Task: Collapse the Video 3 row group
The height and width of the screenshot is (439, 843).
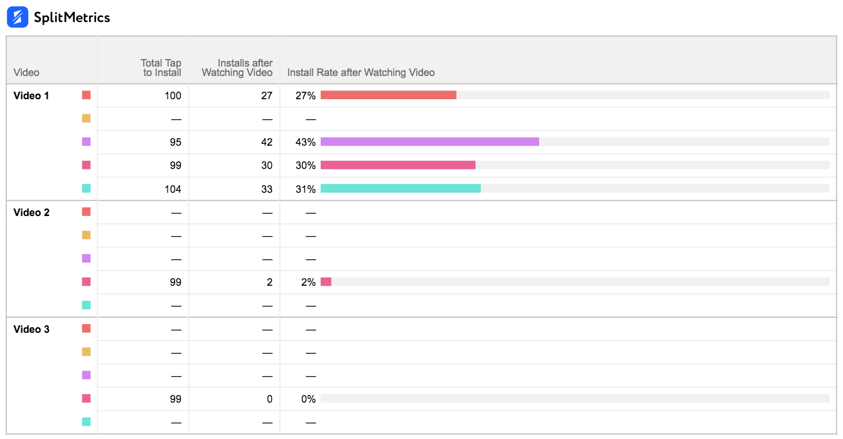Action: tap(31, 328)
